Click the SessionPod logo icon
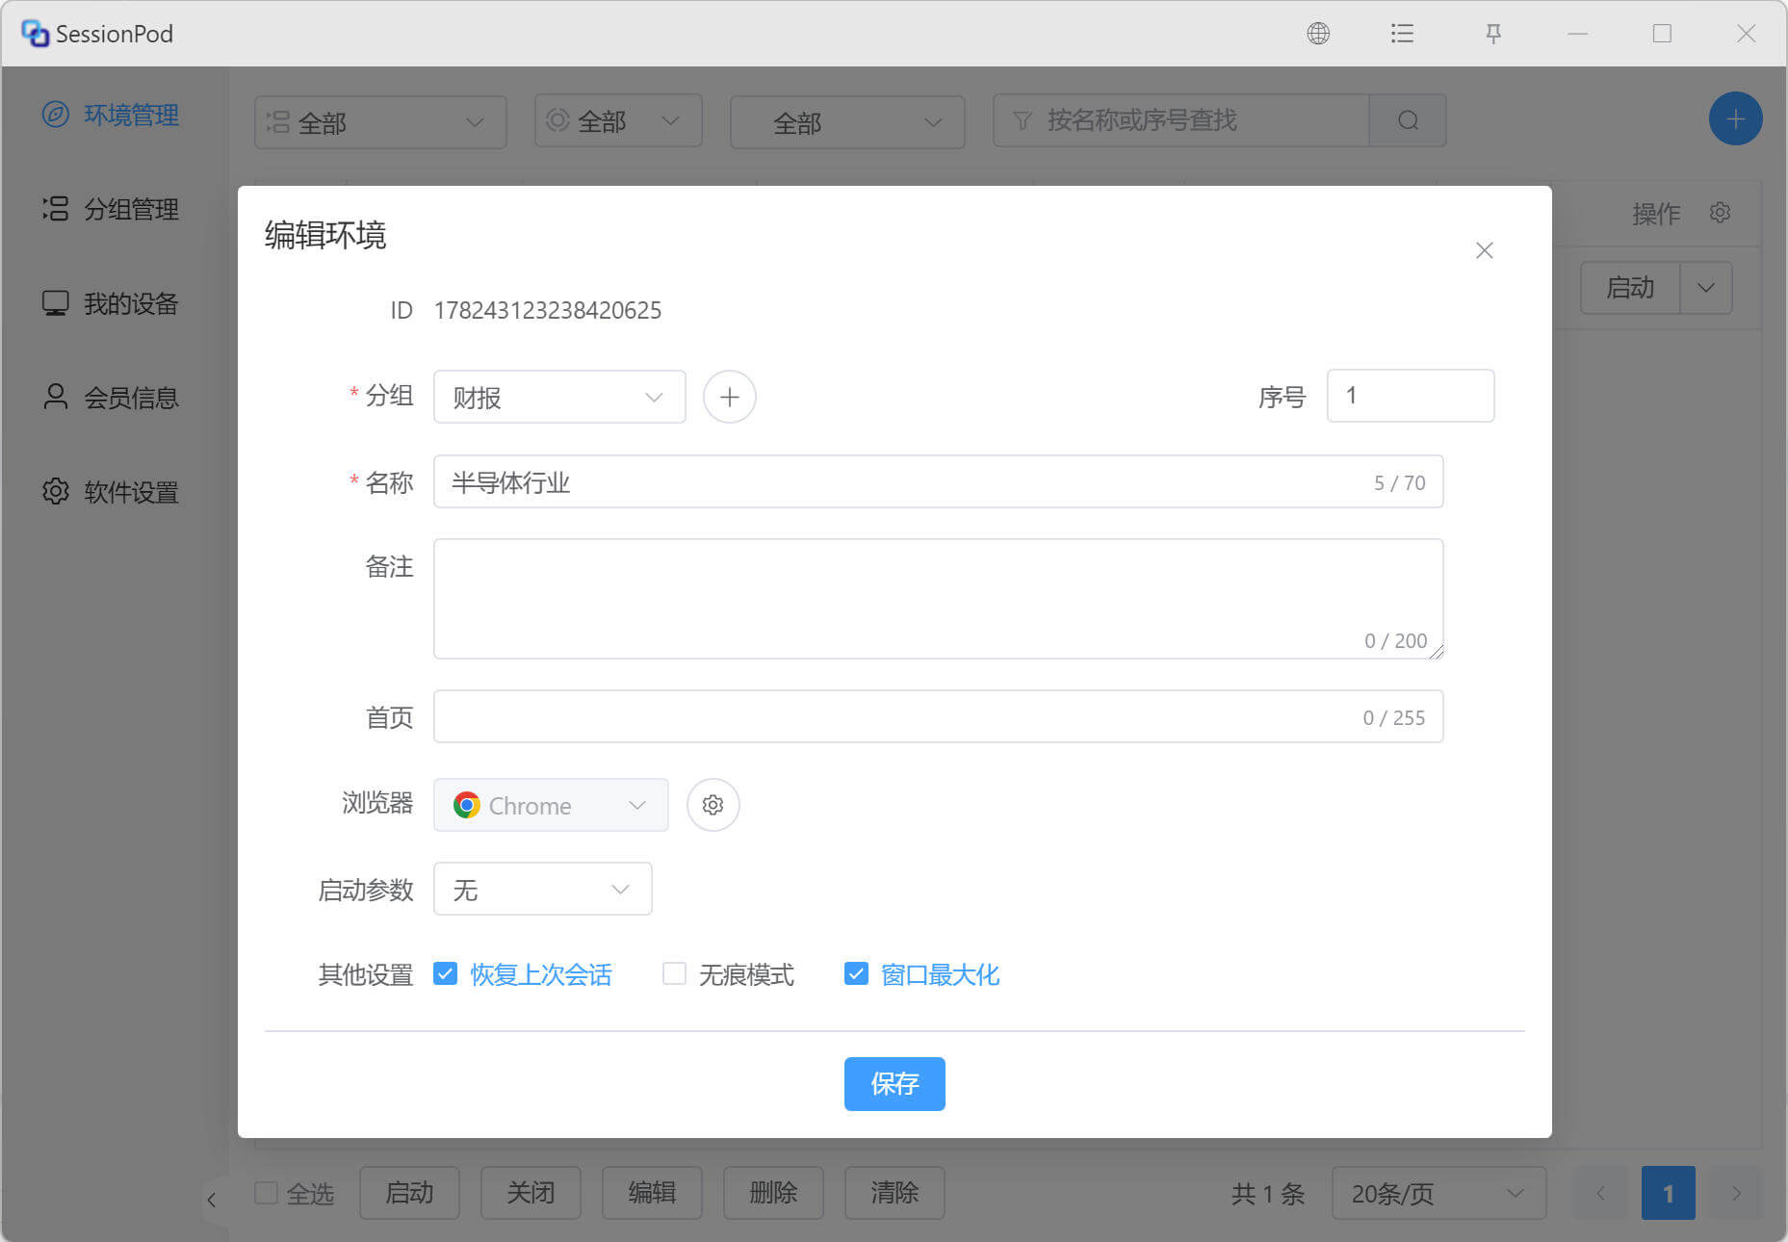This screenshot has width=1788, height=1242. [35, 34]
